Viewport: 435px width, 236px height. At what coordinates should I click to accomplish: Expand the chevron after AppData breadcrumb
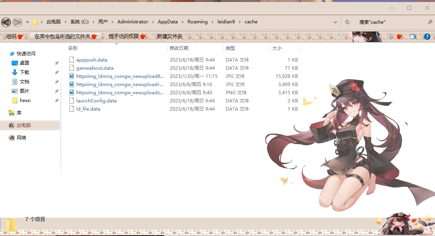coord(182,22)
